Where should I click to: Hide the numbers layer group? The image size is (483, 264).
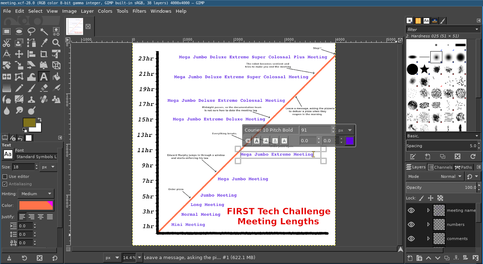pos(411,224)
